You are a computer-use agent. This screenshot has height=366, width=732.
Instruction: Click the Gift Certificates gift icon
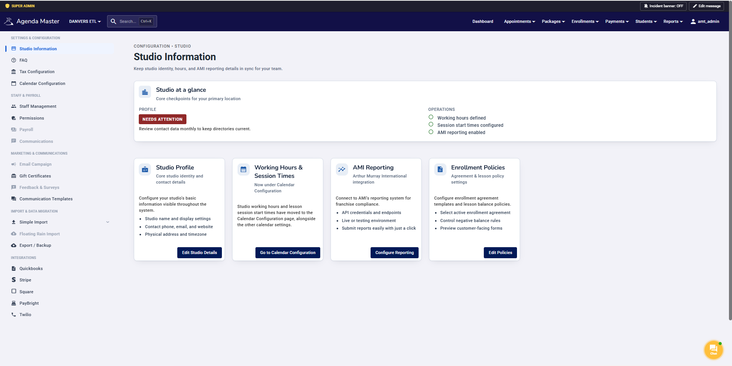click(x=14, y=176)
